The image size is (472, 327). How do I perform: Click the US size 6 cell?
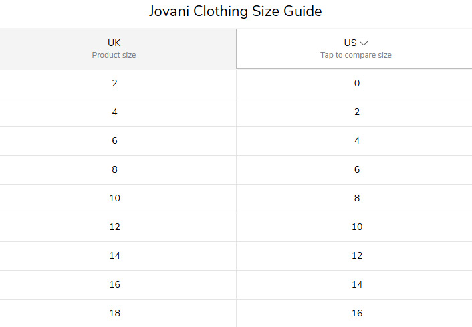354,170
